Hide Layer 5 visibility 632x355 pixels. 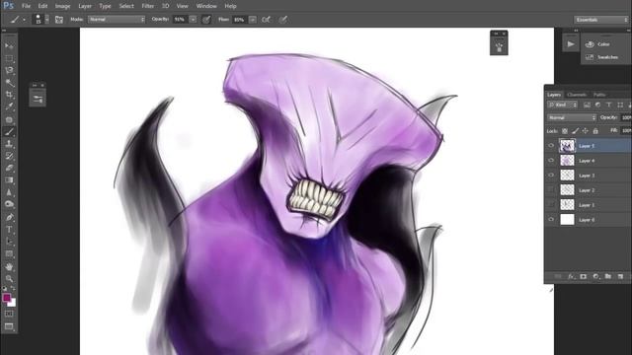tap(551, 146)
